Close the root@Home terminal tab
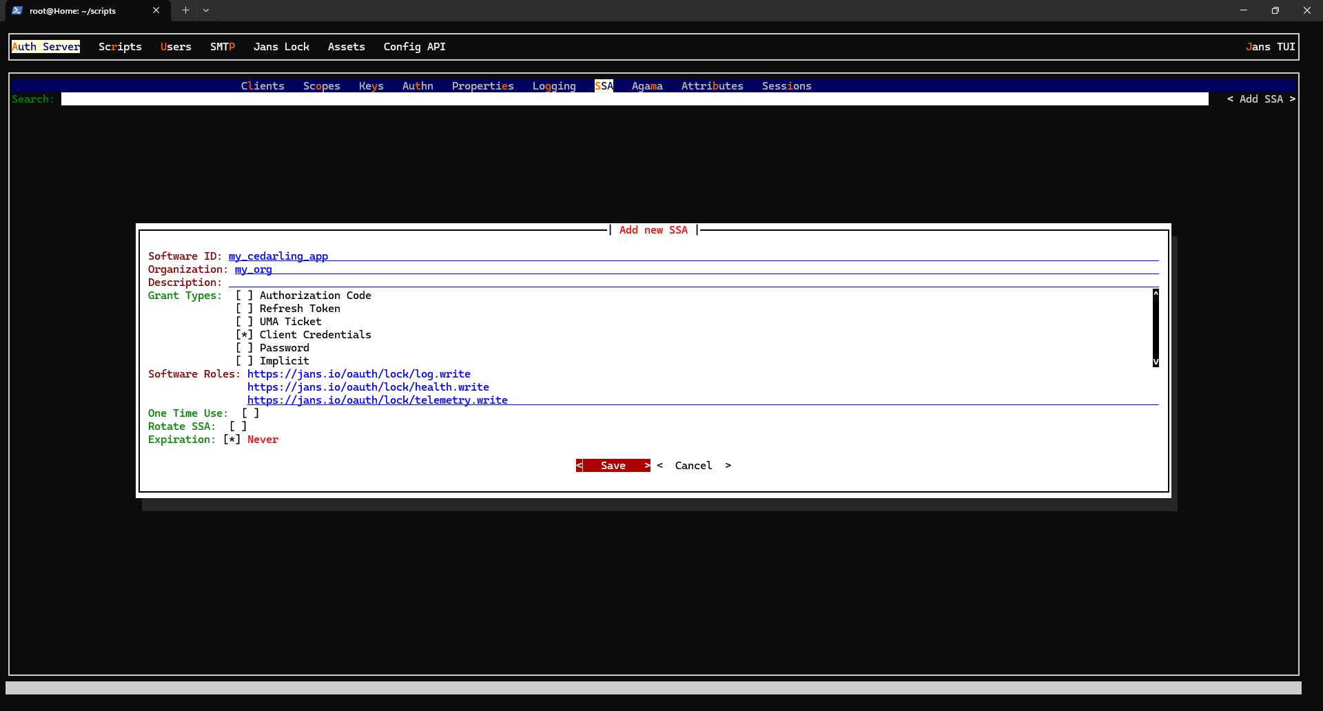The image size is (1323, 711). point(156,10)
